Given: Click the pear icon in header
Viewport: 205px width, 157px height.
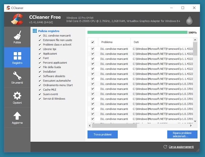Looking at the screenshot, I should [189, 20].
